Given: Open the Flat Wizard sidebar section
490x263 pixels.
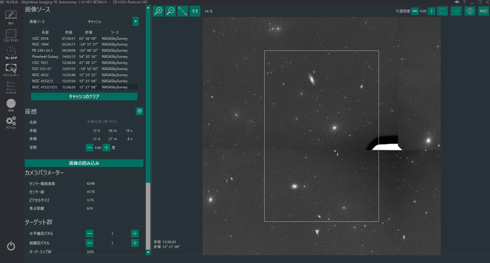Looking at the screenshot, I should (11, 70).
